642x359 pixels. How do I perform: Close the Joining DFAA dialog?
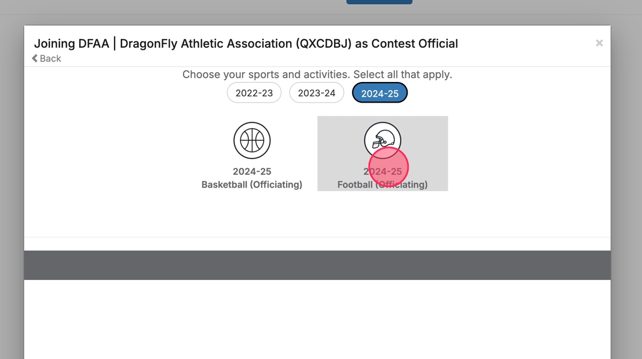point(599,43)
